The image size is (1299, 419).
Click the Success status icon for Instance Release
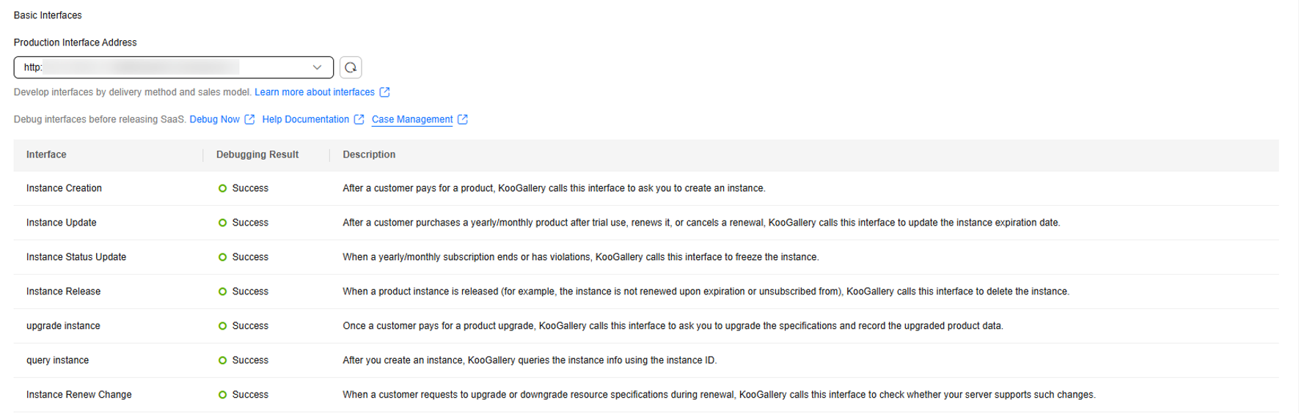coord(222,292)
